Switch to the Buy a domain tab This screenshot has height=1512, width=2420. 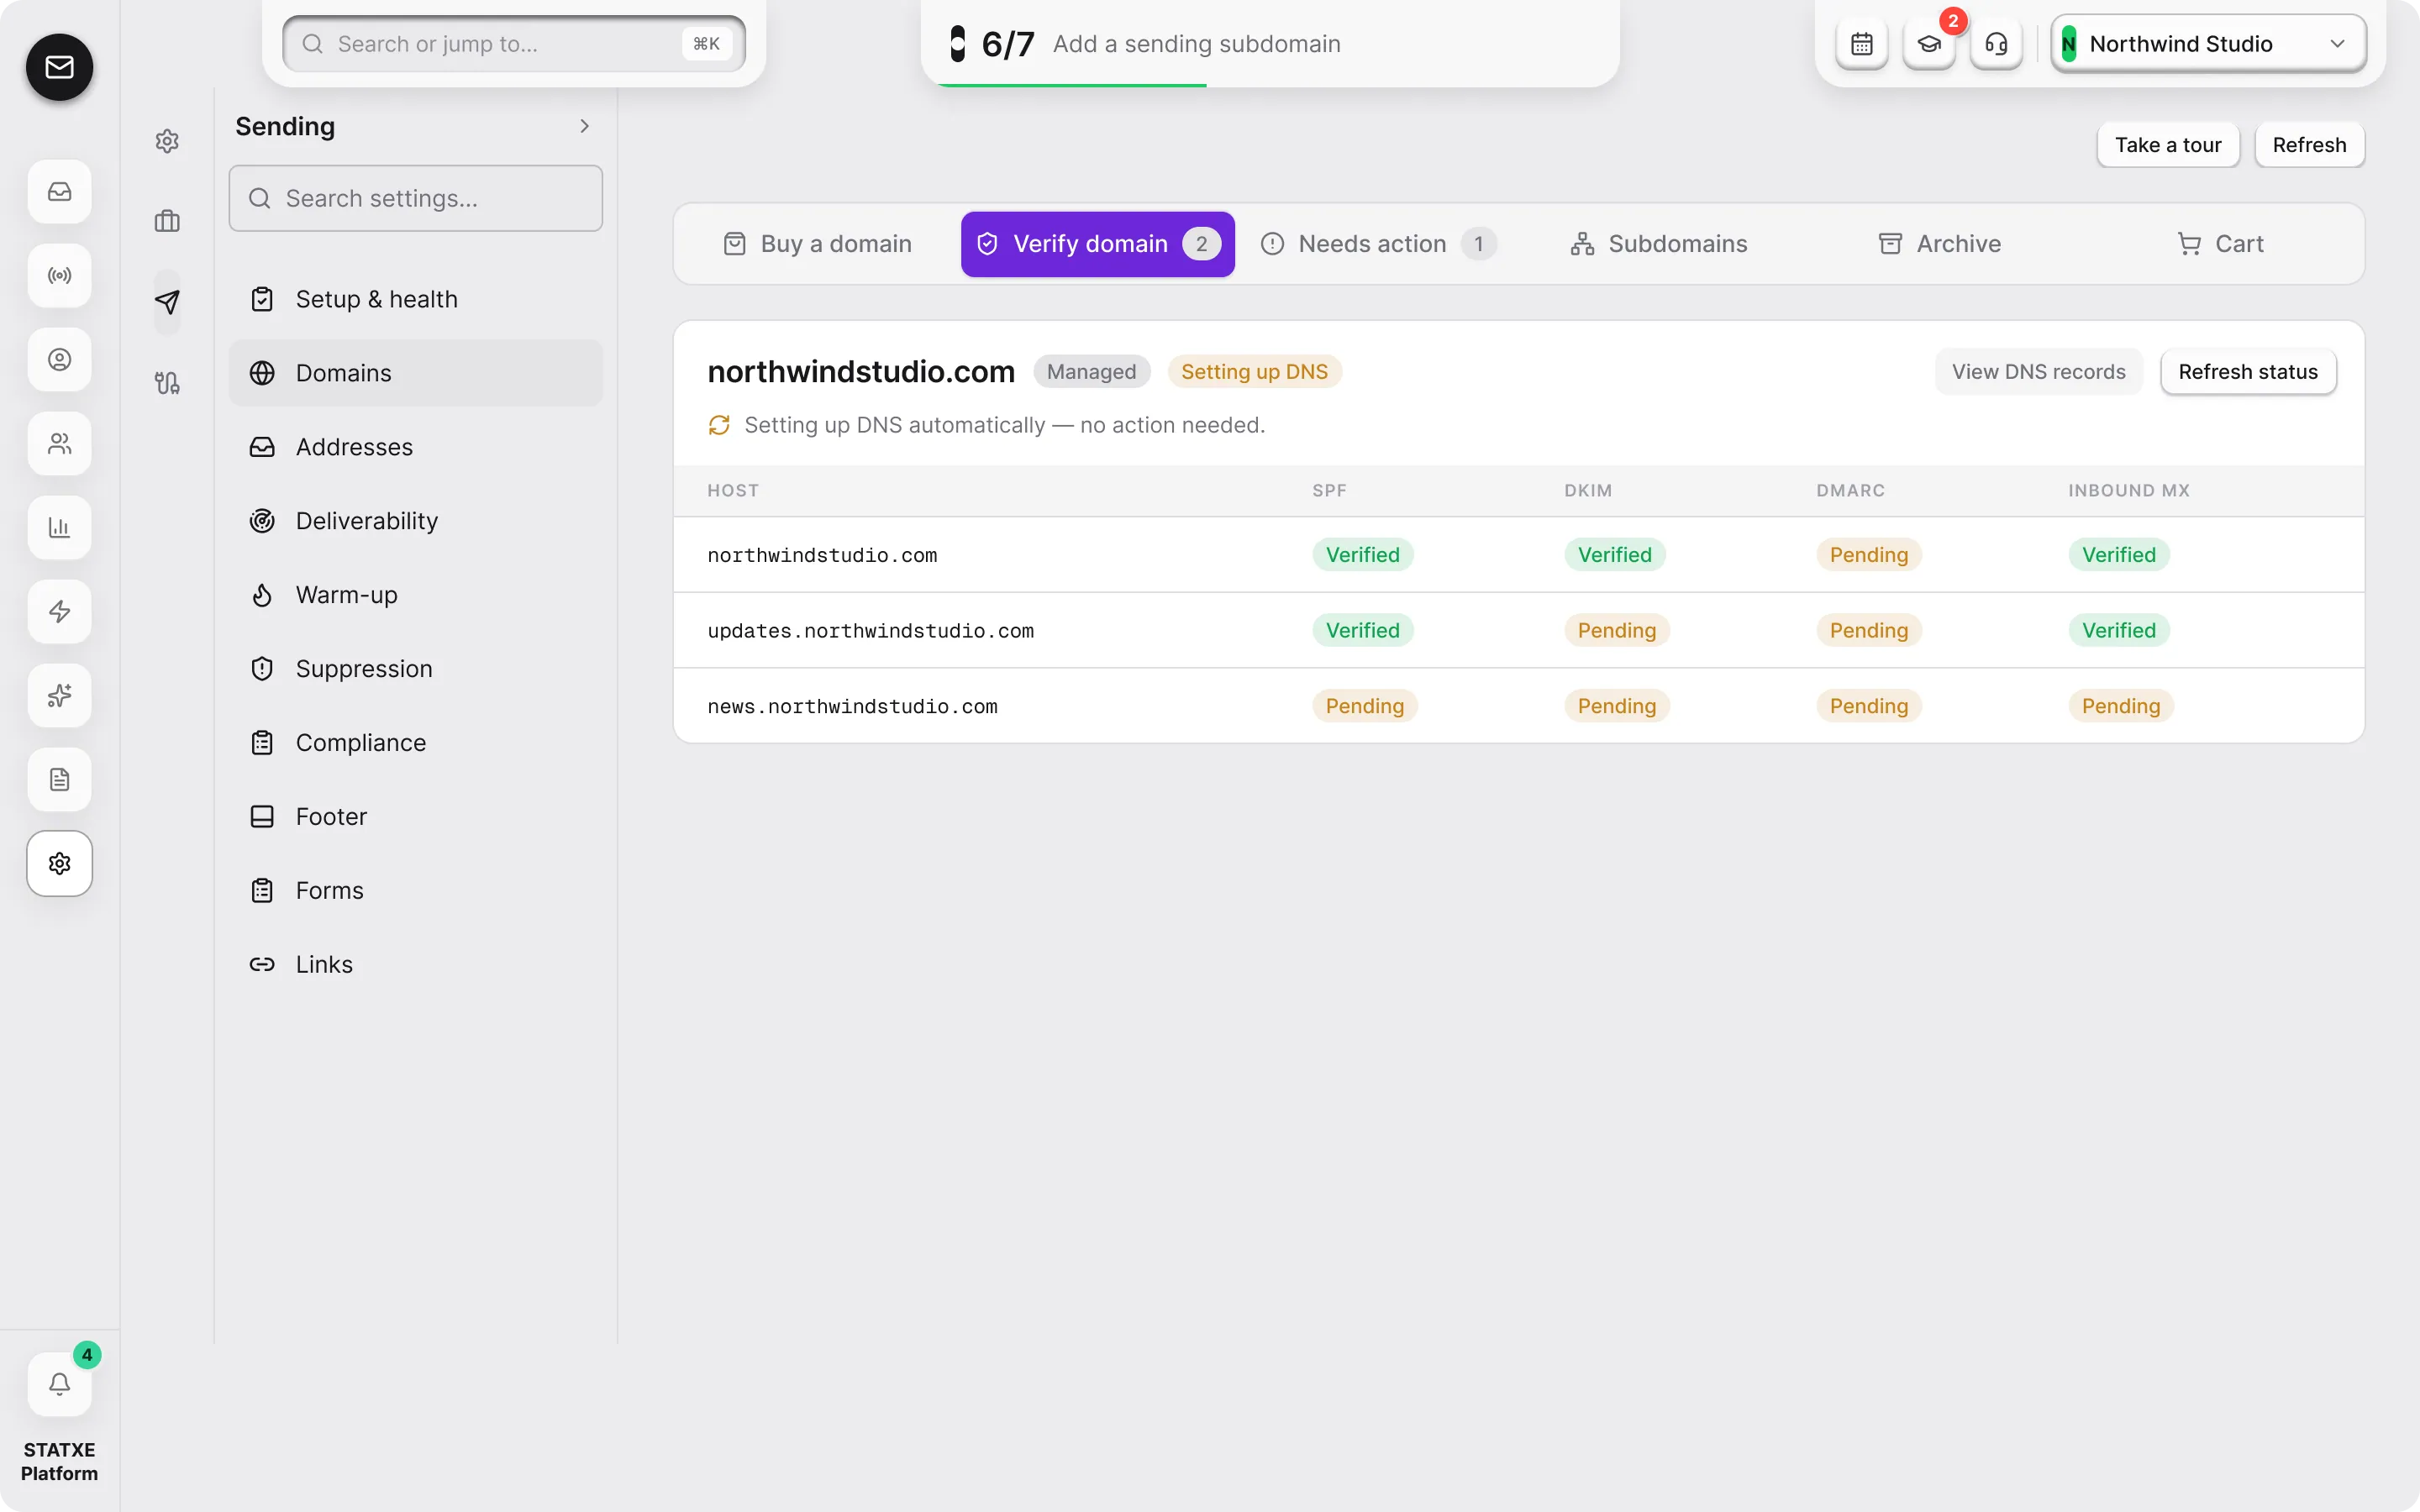[817, 244]
